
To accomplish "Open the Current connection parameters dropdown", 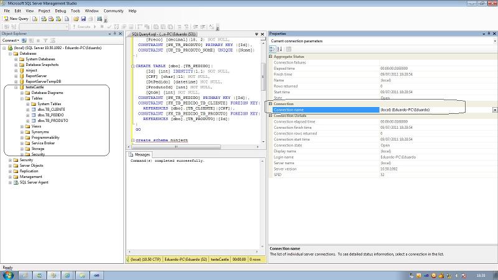I will [x=495, y=41].
